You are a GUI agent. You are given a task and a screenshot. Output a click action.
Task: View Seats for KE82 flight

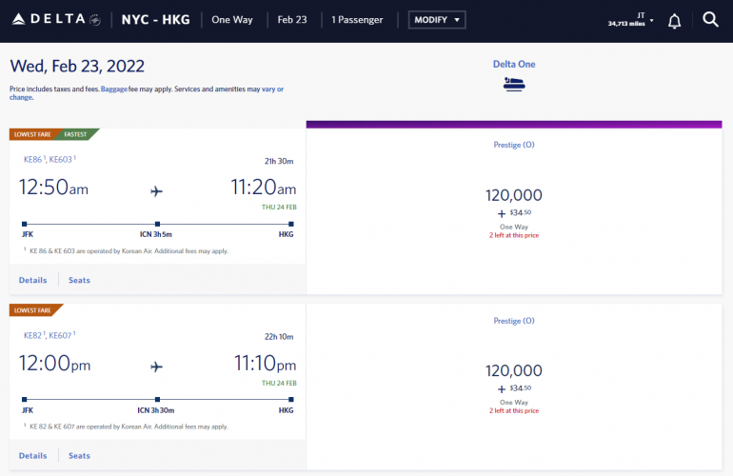[x=79, y=455]
